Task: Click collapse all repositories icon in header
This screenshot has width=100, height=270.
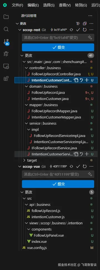Action: pyautogui.click(x=85, y=24)
